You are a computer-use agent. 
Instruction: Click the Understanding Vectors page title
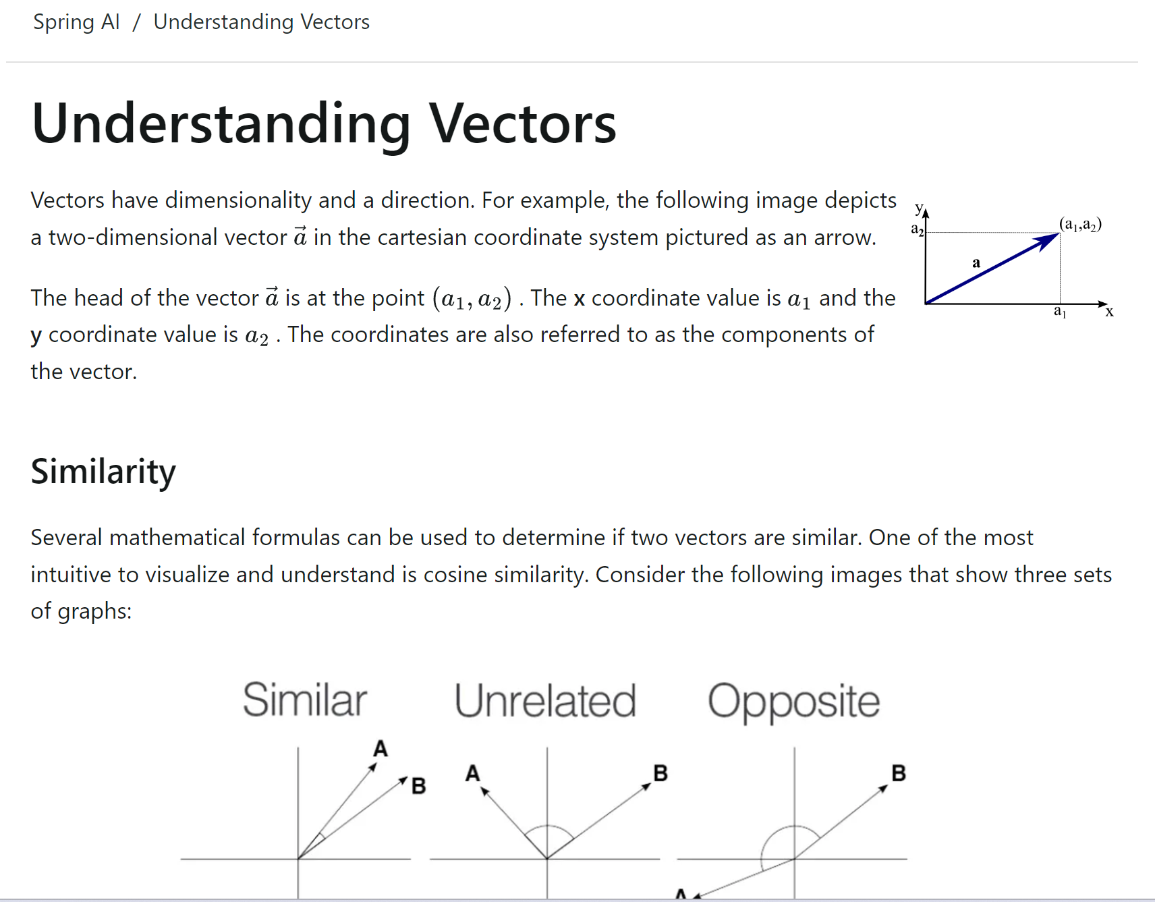click(x=324, y=123)
